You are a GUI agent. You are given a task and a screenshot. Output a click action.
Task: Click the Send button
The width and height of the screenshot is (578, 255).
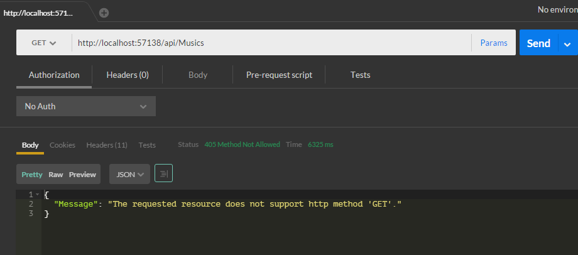point(538,43)
